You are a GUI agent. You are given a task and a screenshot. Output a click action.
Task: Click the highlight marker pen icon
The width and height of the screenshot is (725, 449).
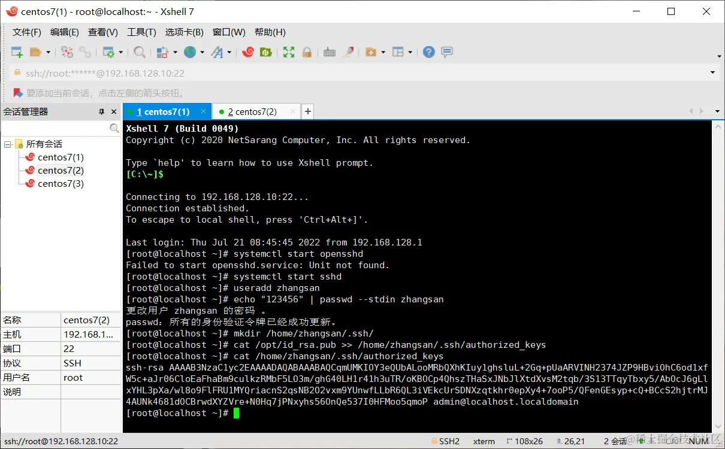(348, 53)
